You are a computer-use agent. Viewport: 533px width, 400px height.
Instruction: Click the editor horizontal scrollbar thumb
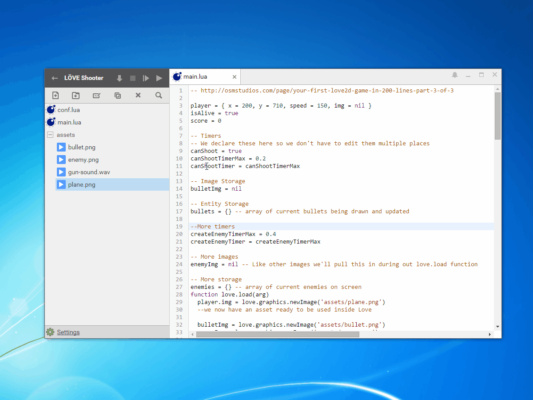278,334
